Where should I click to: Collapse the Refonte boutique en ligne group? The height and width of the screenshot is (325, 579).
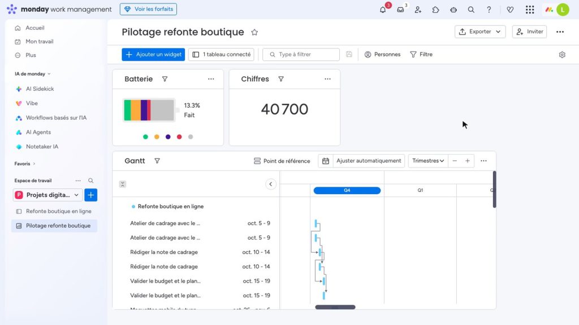133,207
